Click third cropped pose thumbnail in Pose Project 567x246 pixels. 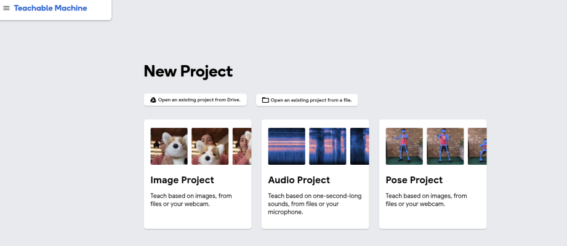(x=477, y=146)
